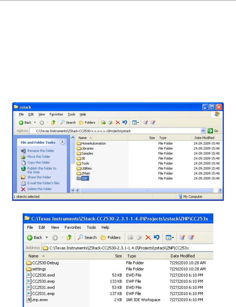Select the highlighted ZNP folder
Screen dimensions: 236x307
pyautogui.click(x=82, y=178)
